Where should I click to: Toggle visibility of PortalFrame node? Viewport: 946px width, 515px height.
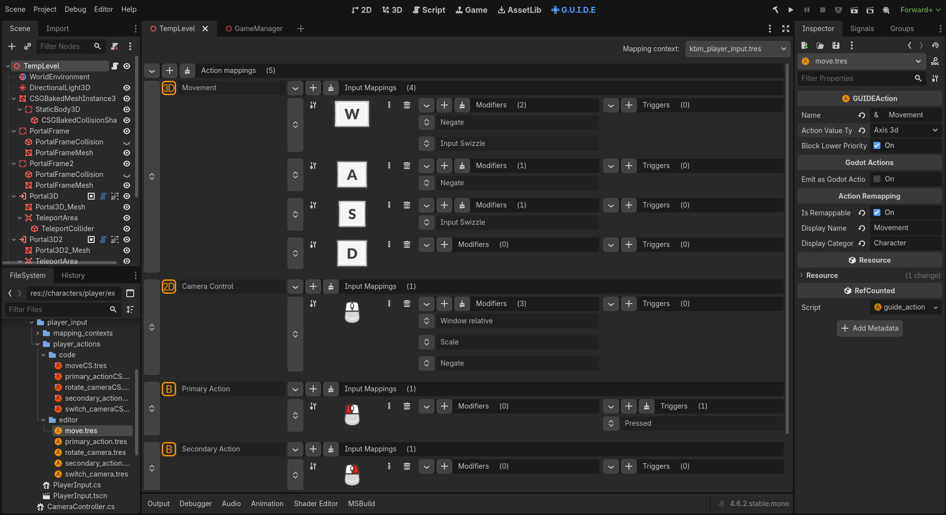pyautogui.click(x=127, y=131)
